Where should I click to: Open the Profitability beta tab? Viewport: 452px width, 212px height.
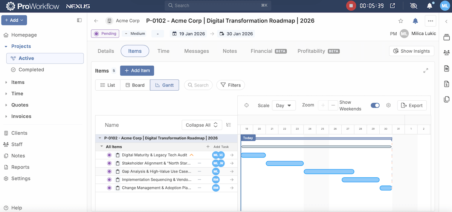(318, 51)
